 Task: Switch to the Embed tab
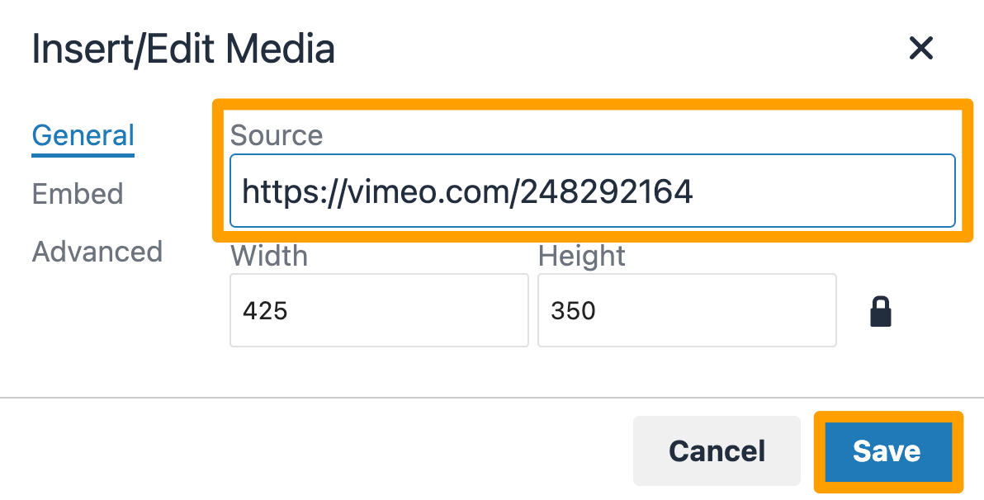point(77,194)
